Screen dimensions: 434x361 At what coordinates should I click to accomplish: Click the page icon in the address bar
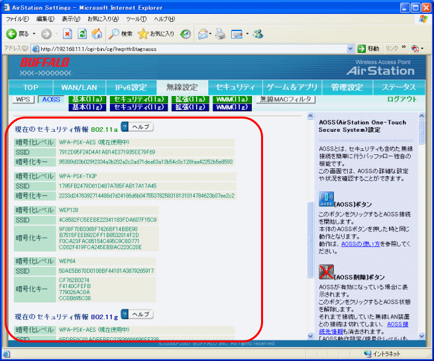tap(35, 49)
